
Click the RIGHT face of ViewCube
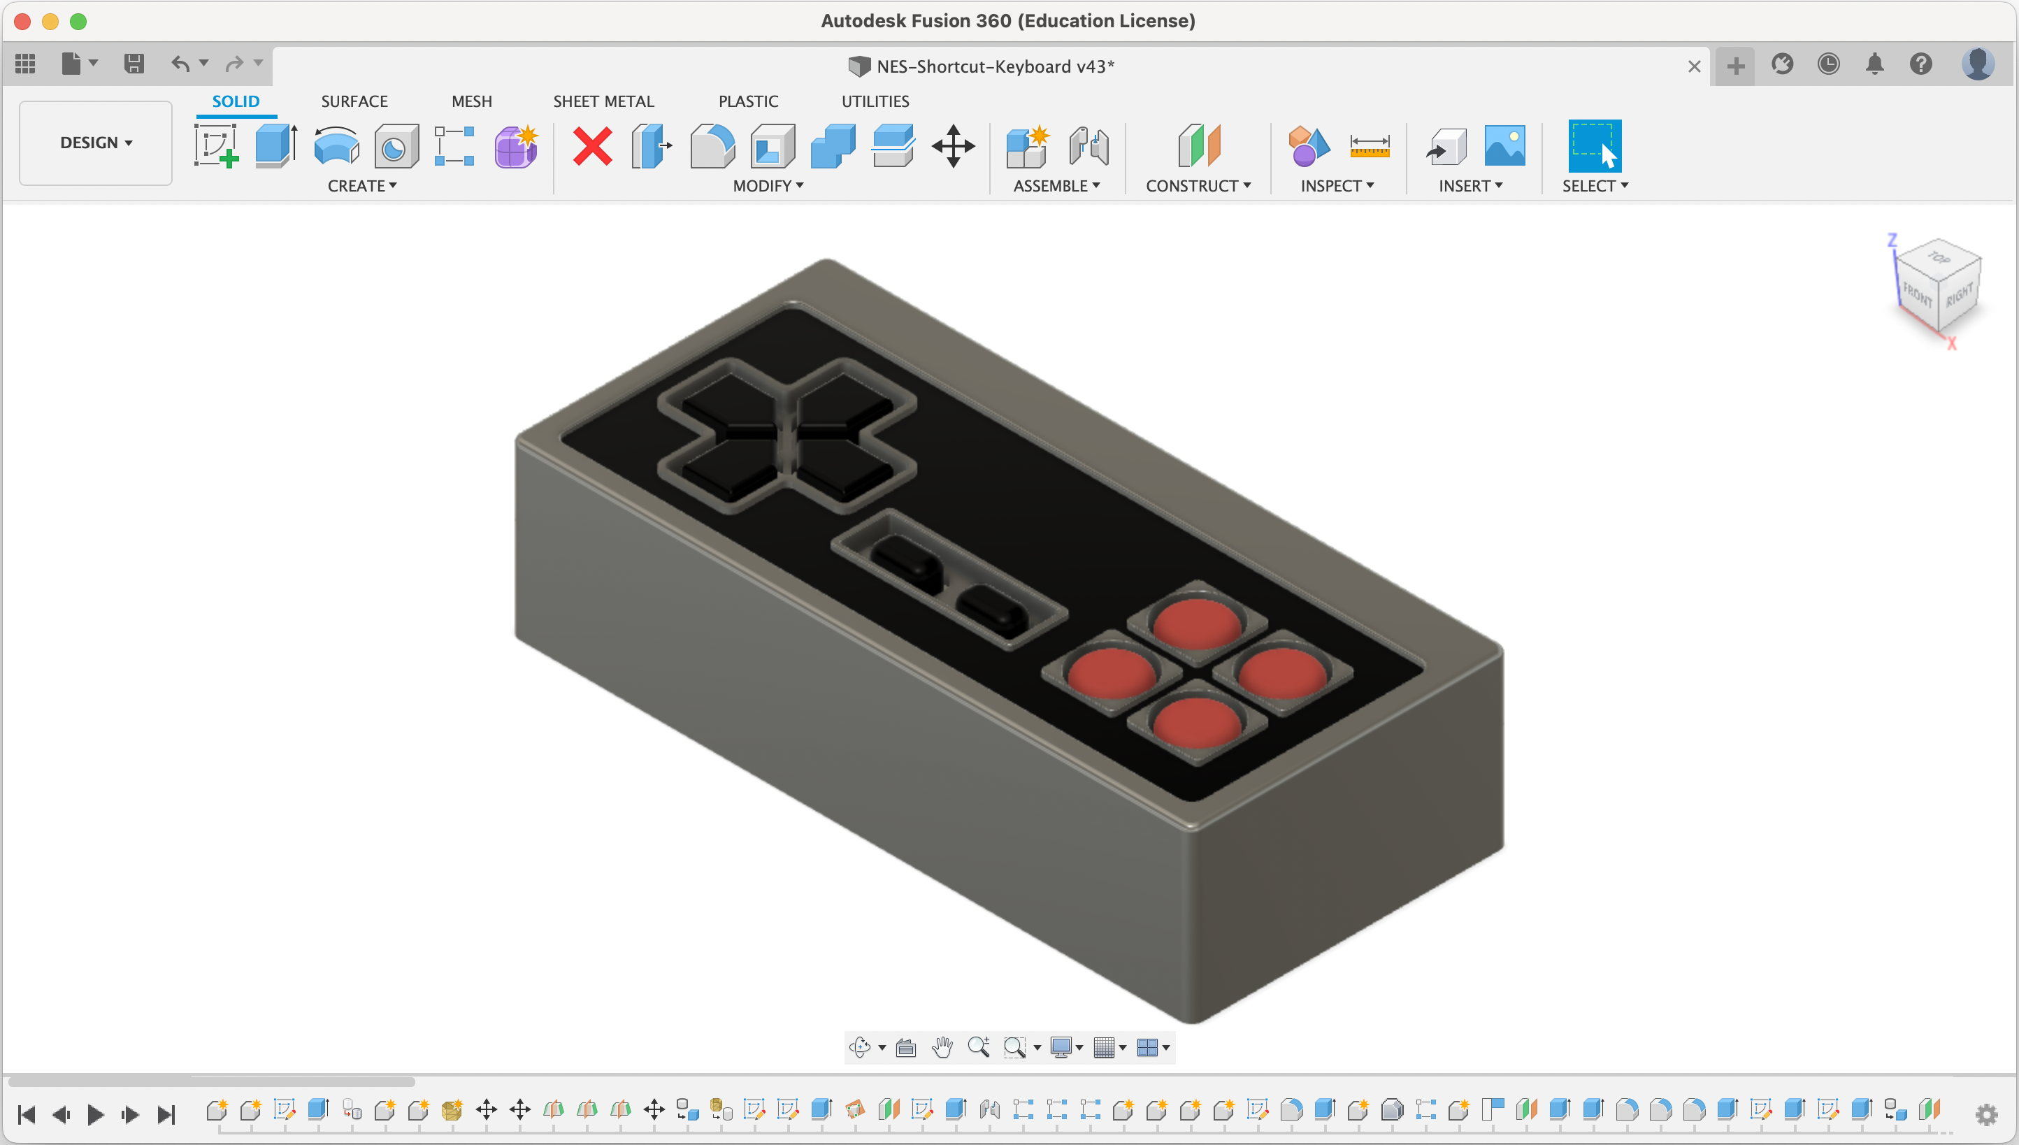point(1959,296)
